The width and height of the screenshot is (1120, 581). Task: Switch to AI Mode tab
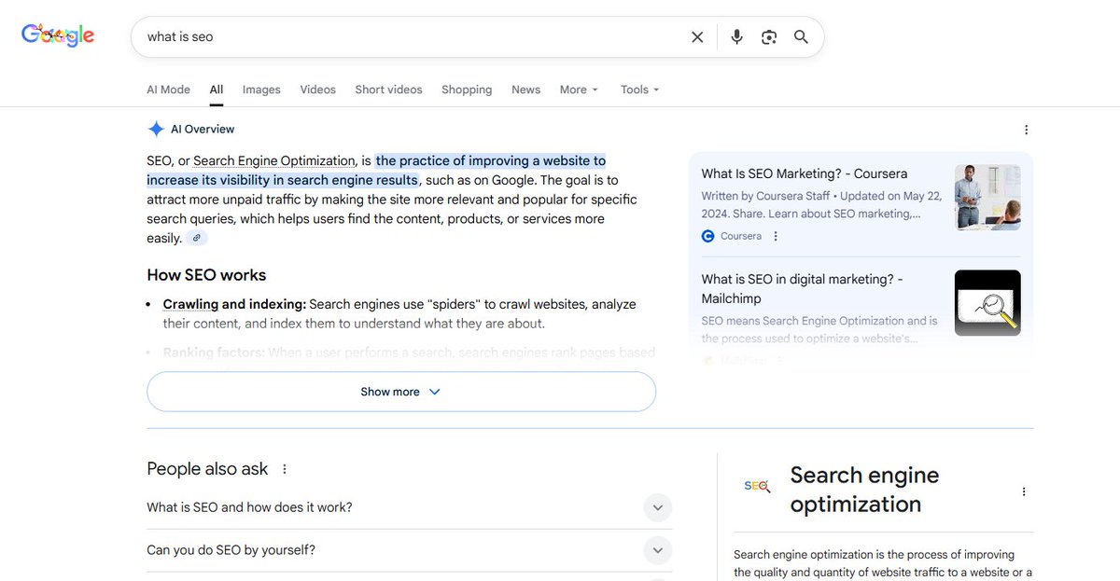pyautogui.click(x=168, y=90)
